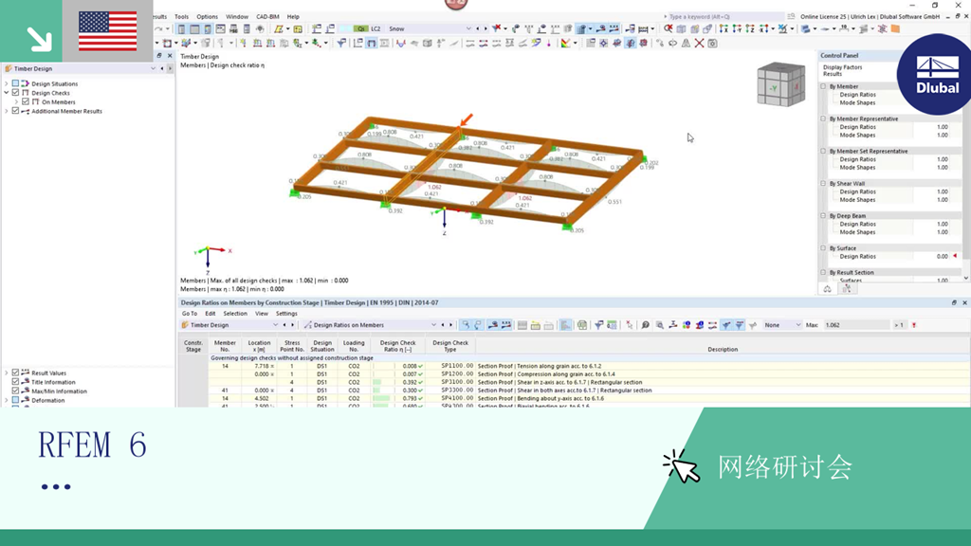Click the red X delete icon in toolbar
The image size is (971, 546).
[x=699, y=44]
